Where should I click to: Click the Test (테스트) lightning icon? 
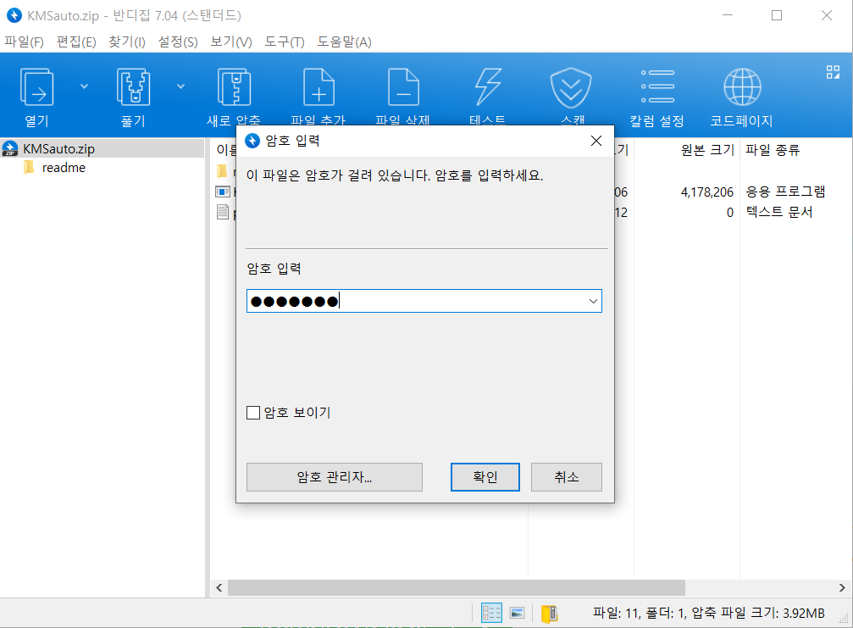coord(488,87)
